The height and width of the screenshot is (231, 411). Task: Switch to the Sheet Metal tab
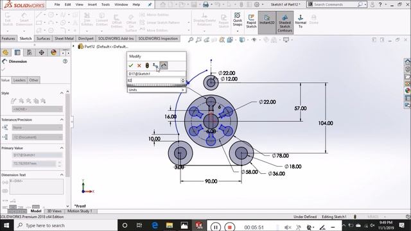pos(64,38)
